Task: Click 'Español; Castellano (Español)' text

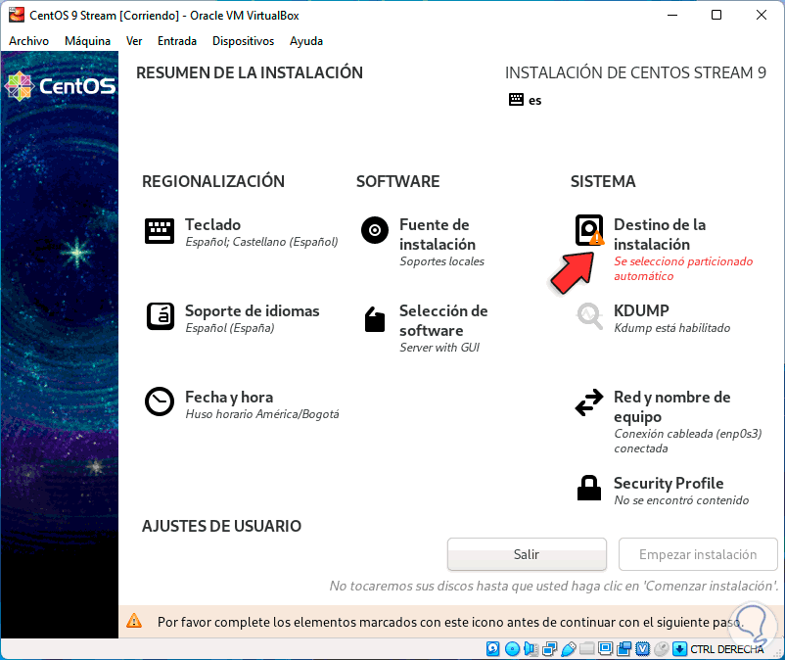Action: [261, 242]
